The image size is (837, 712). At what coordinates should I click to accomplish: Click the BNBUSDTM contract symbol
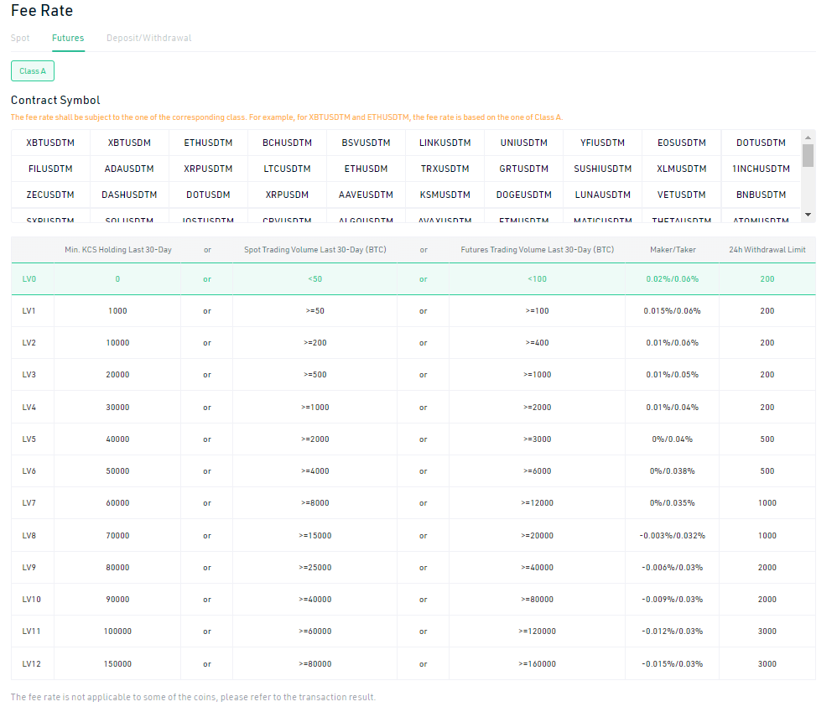click(x=761, y=195)
